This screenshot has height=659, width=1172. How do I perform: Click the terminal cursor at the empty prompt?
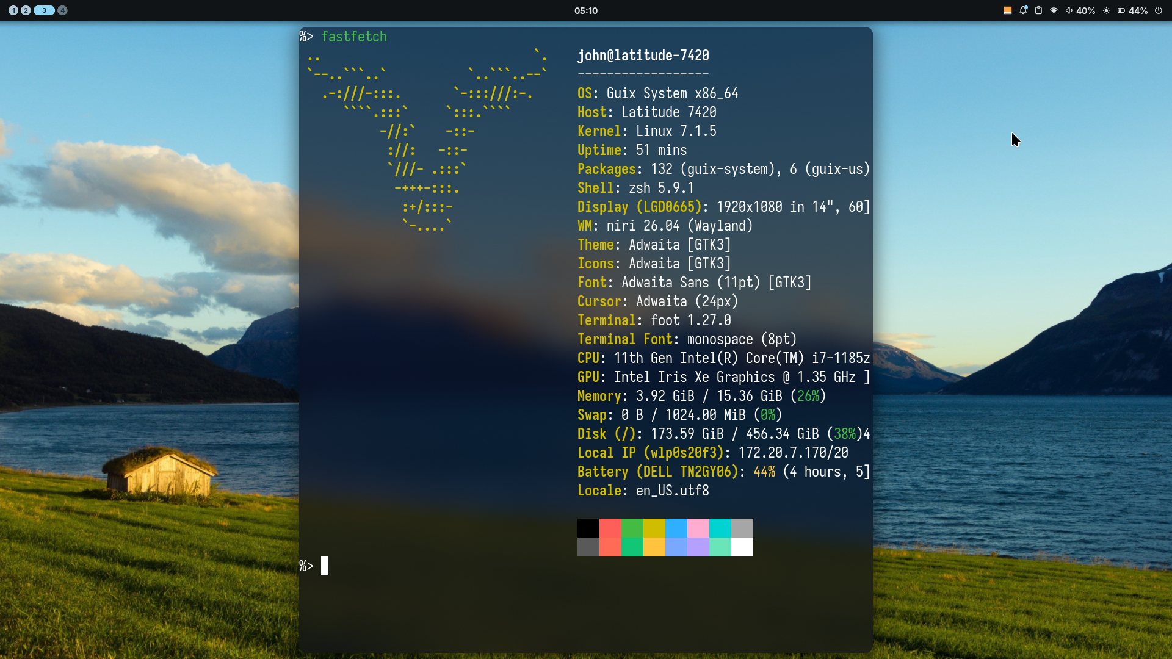(x=325, y=566)
